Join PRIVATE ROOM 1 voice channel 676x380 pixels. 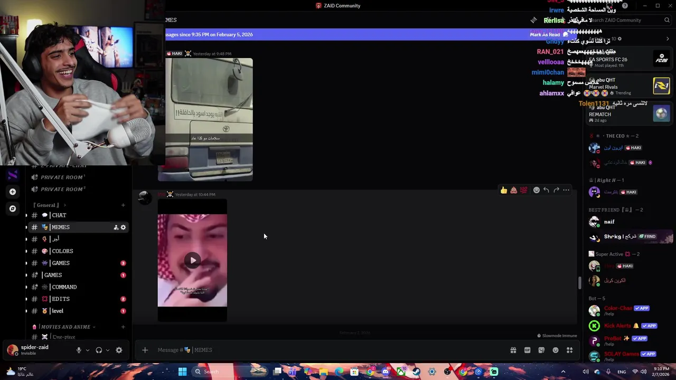tap(78, 177)
